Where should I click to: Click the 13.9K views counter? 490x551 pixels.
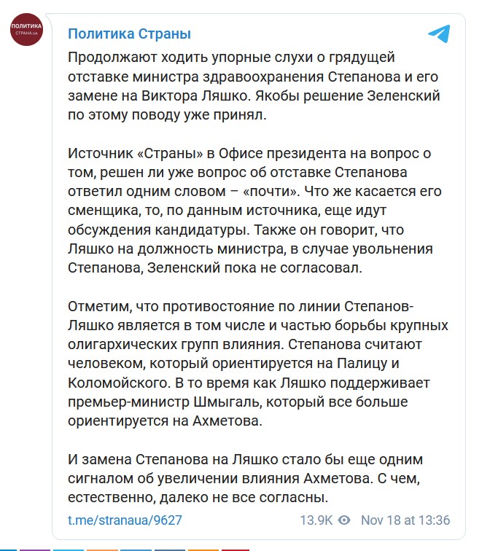[316, 520]
